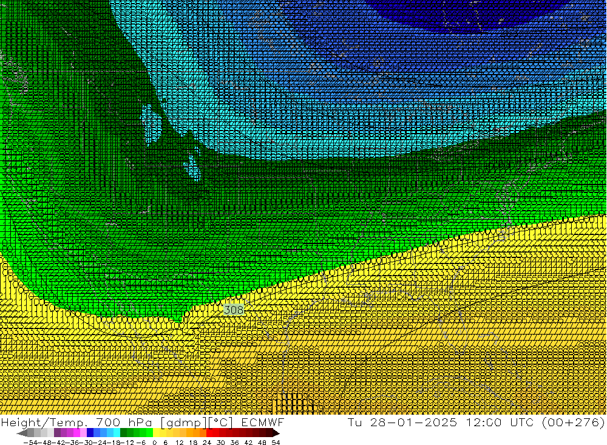Click the ECMWF model name label

pyautogui.click(x=263, y=422)
